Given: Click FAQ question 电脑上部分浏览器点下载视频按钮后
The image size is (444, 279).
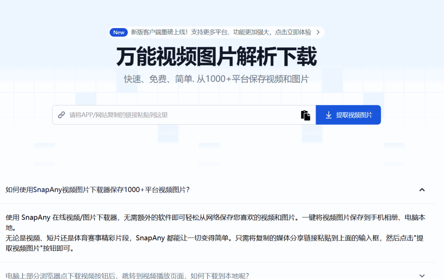Looking at the screenshot, I should [x=127, y=276].
